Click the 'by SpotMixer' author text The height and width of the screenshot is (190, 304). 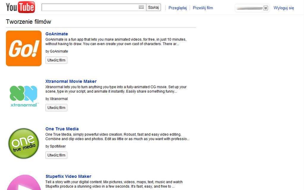coord(56,146)
